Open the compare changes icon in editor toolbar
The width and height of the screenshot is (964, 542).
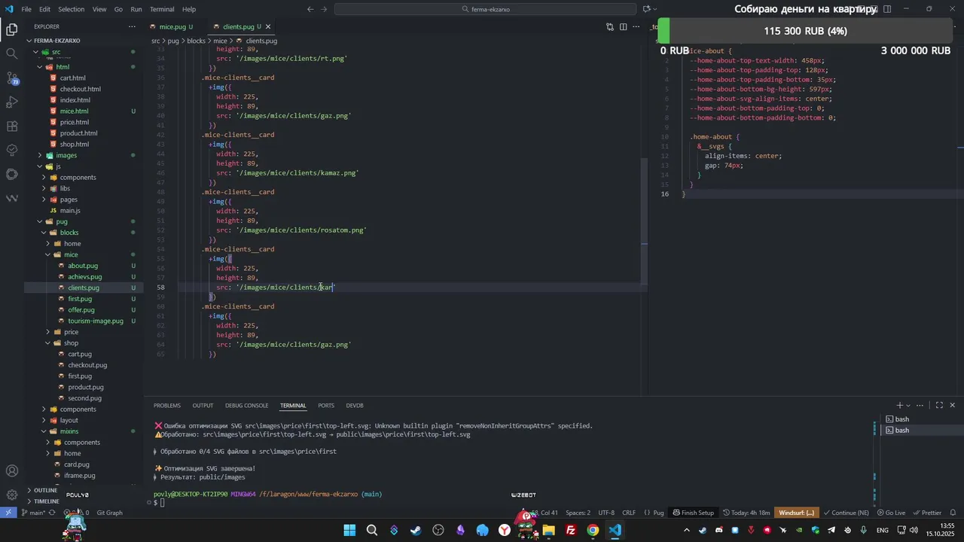tap(609, 26)
